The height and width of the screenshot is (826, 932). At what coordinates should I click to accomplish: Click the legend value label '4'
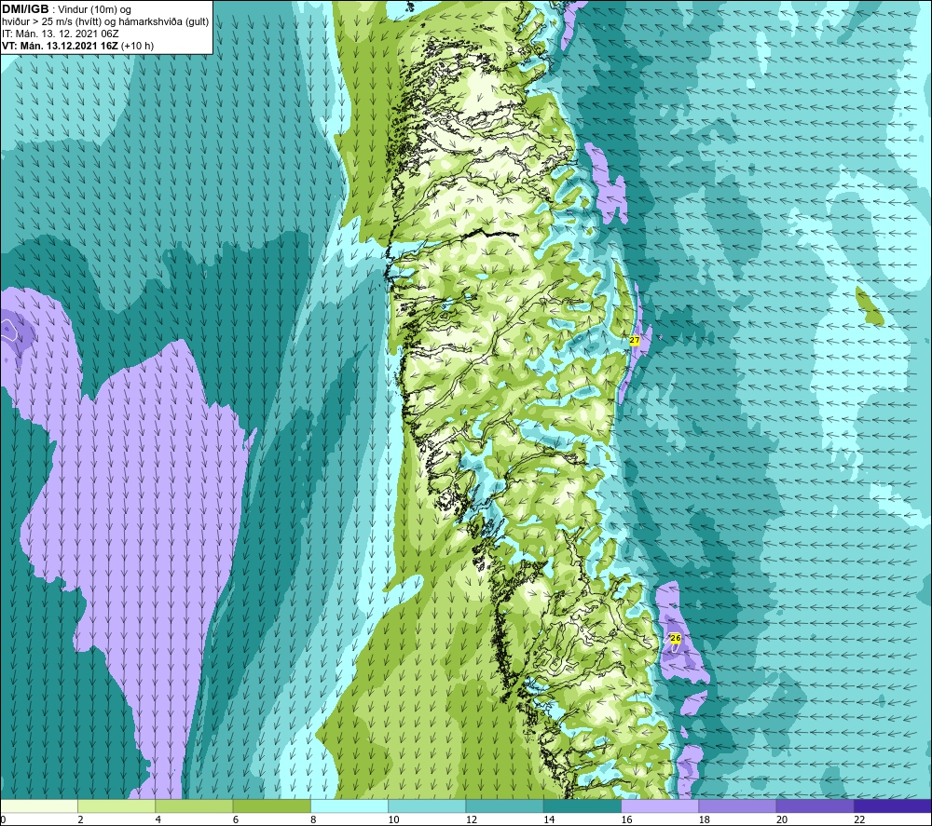[158, 820]
